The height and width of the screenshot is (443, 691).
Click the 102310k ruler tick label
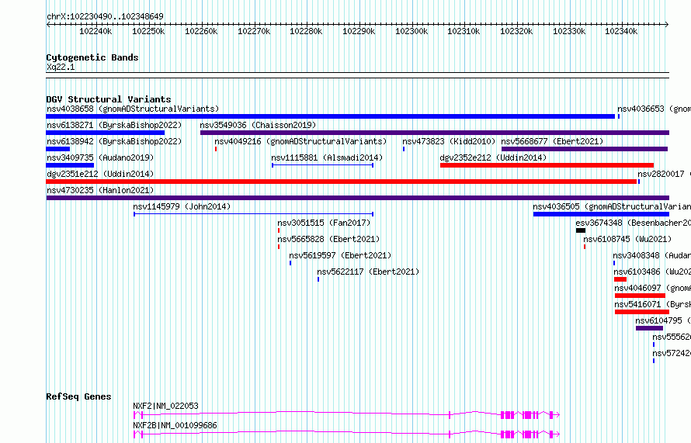464,31
